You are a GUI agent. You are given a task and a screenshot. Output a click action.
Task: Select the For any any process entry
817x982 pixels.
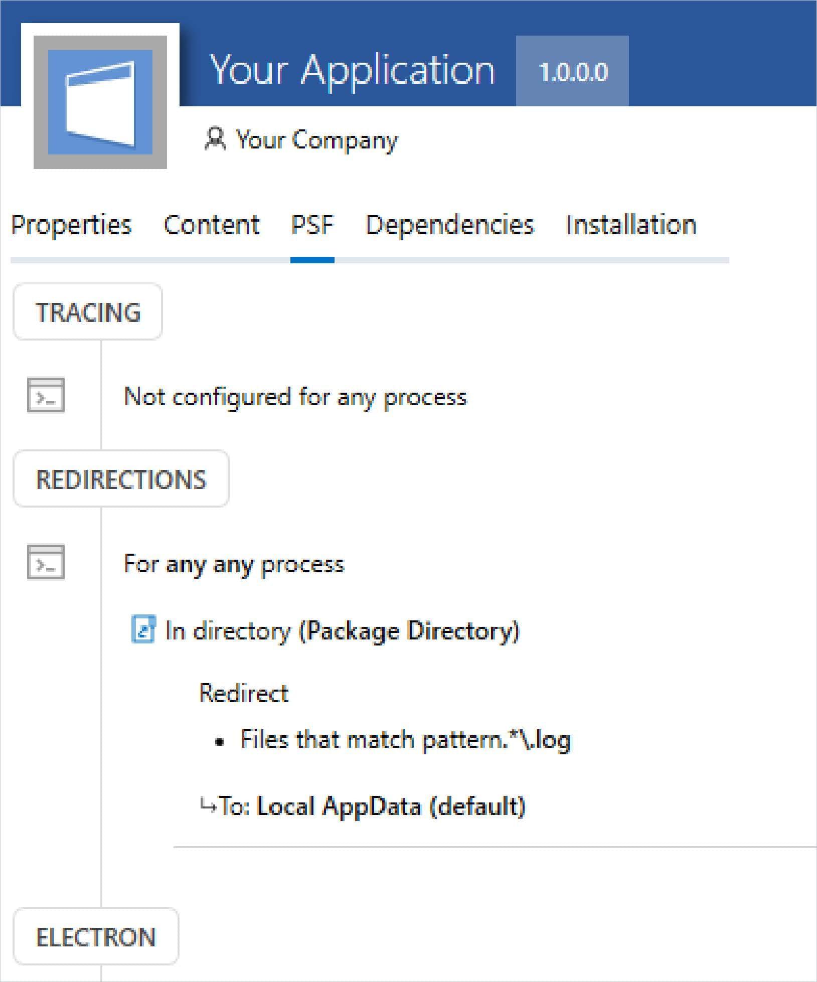click(x=234, y=564)
